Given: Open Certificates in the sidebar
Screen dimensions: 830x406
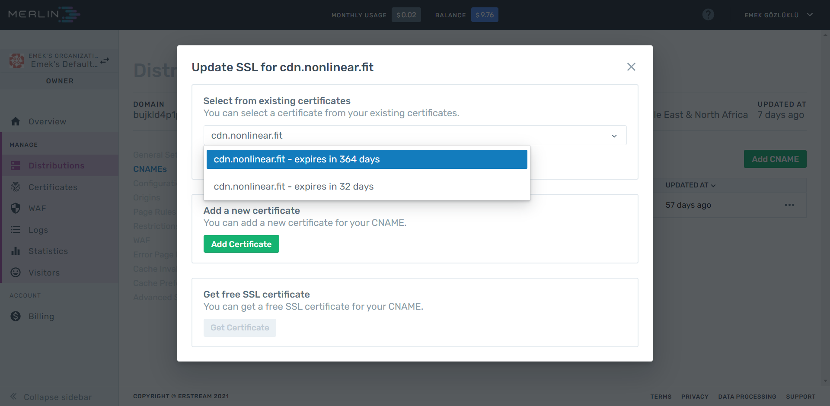Looking at the screenshot, I should pyautogui.click(x=53, y=187).
